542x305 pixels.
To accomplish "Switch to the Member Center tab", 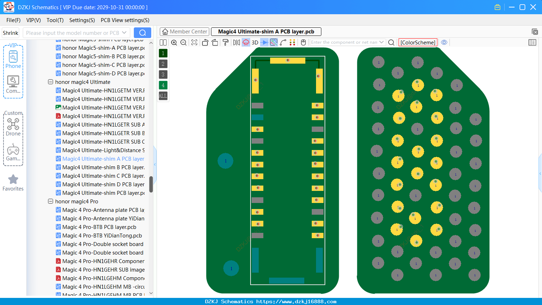I will [x=184, y=32].
